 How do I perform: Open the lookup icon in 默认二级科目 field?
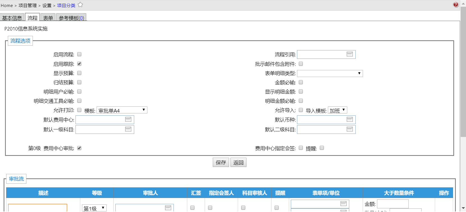[350, 129]
